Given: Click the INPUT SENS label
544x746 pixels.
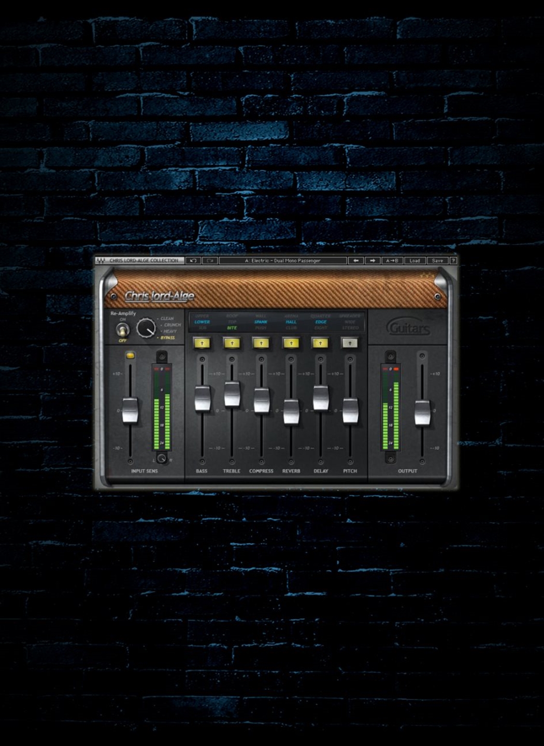Looking at the screenshot, I should [145, 471].
